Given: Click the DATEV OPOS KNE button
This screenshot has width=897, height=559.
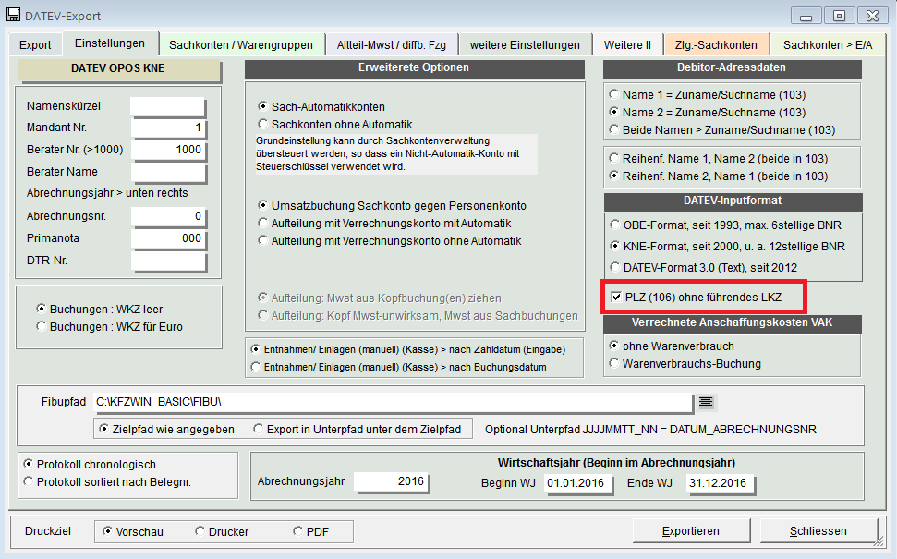Looking at the screenshot, I should 118,69.
